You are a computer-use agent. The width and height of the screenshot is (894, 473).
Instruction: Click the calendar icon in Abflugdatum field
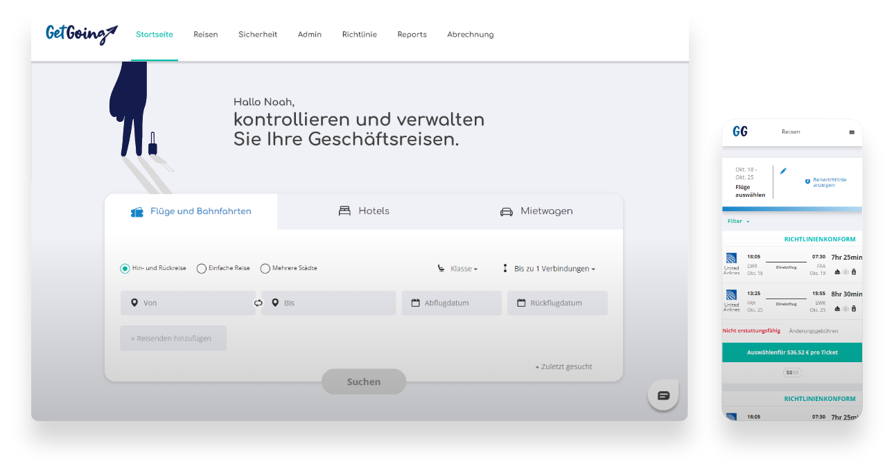415,303
